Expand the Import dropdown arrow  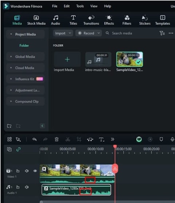click(70, 33)
